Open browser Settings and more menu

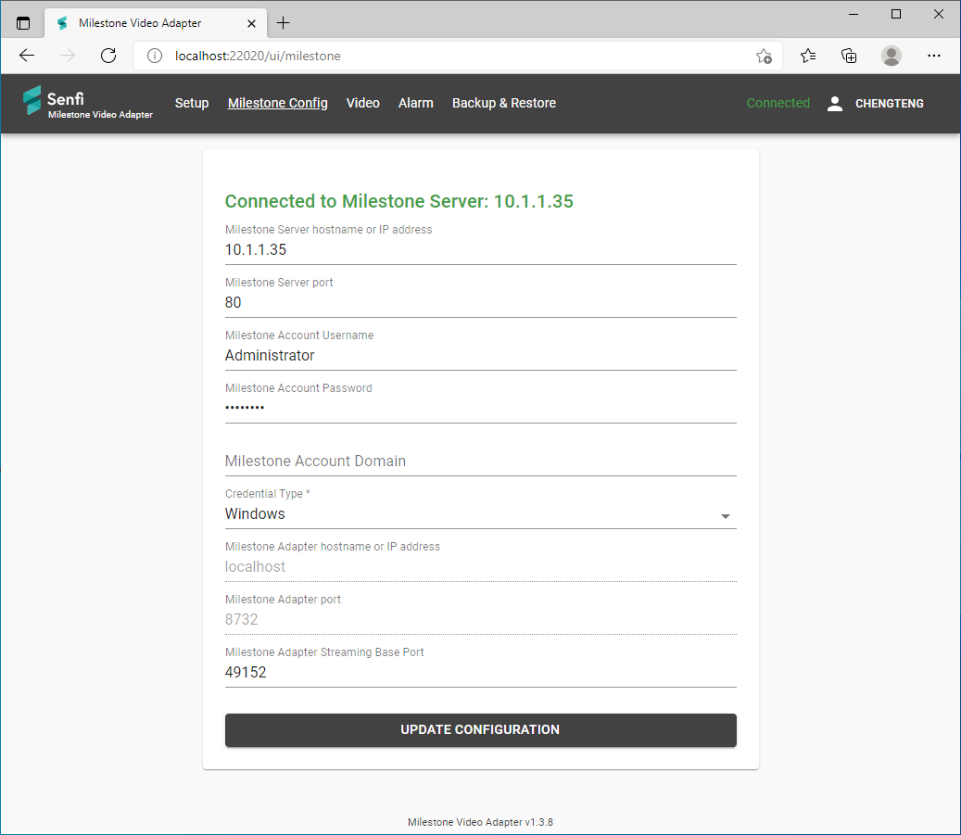(x=933, y=56)
